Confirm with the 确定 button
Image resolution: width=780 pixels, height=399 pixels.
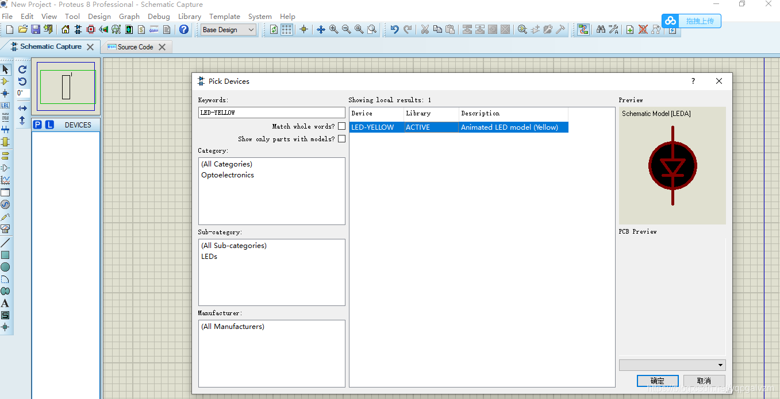(658, 381)
